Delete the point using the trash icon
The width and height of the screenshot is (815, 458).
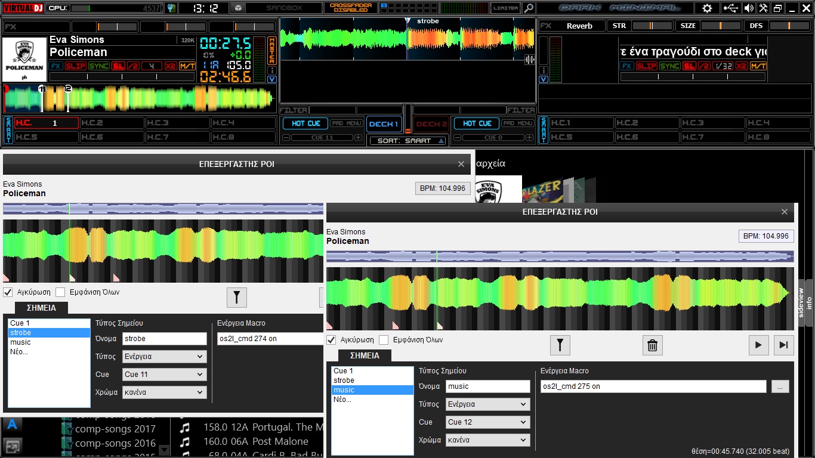coord(653,345)
